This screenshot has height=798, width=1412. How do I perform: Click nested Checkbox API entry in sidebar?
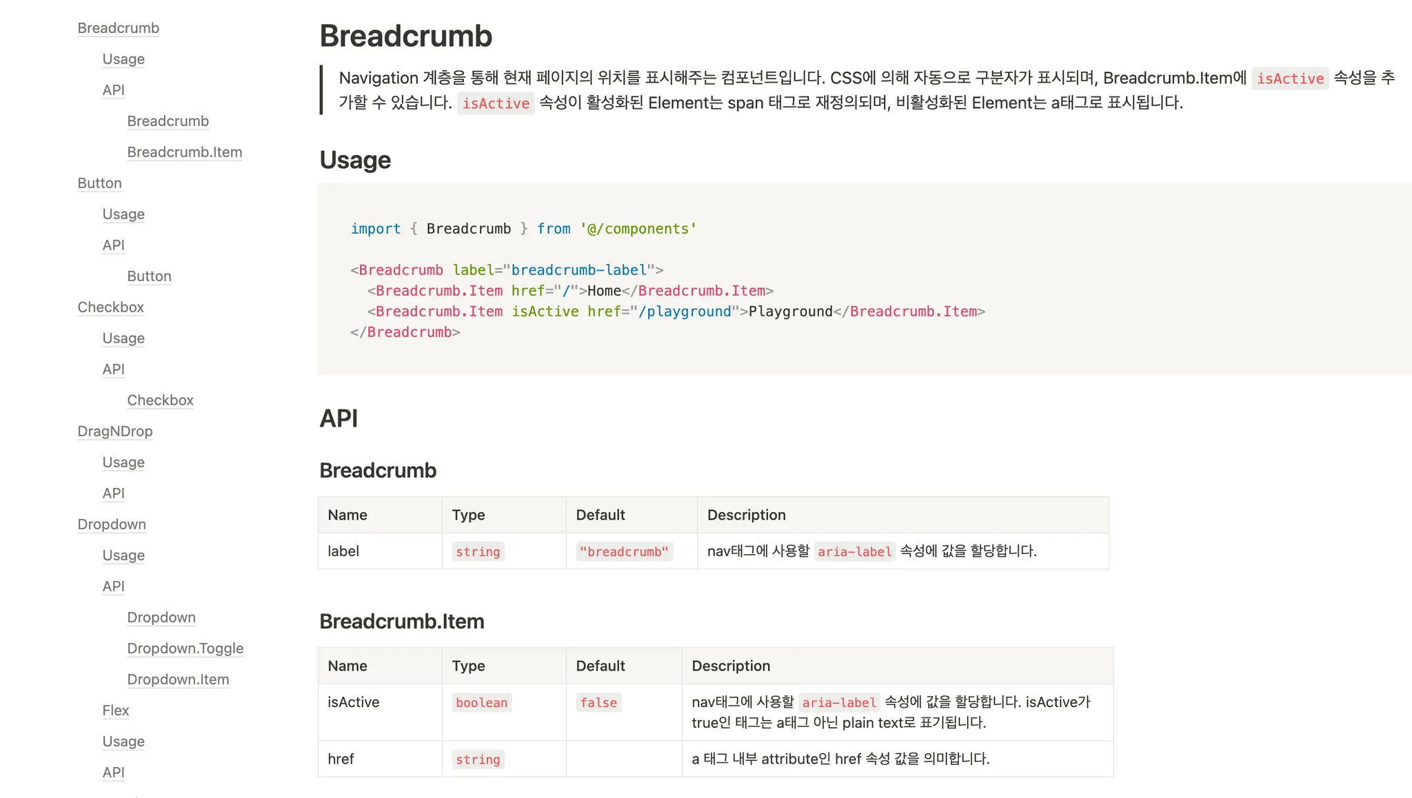coord(160,400)
